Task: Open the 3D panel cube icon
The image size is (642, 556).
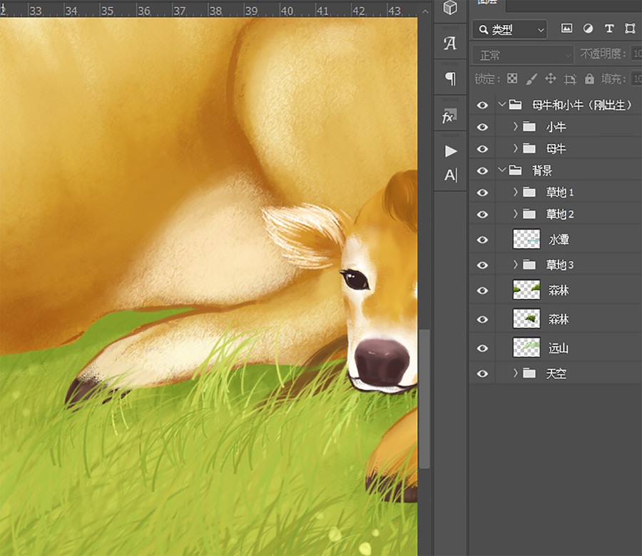Action: pyautogui.click(x=450, y=7)
